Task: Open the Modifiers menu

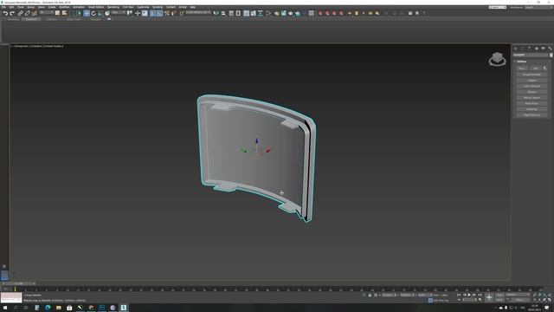Action: coord(64,7)
